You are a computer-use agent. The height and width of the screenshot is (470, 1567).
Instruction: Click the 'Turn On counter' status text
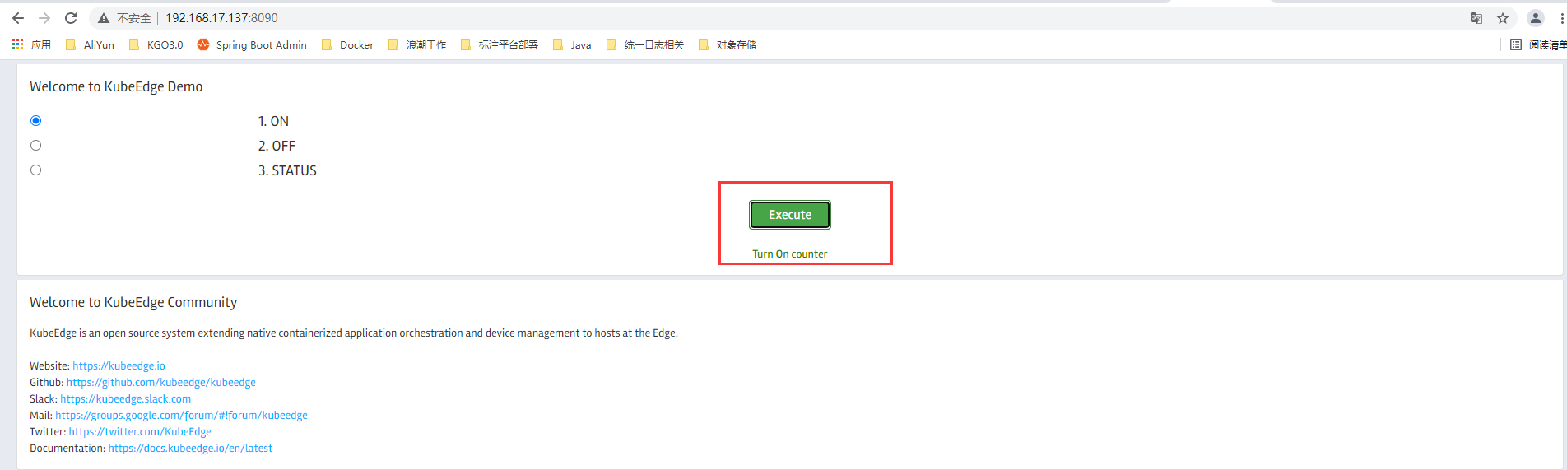790,254
